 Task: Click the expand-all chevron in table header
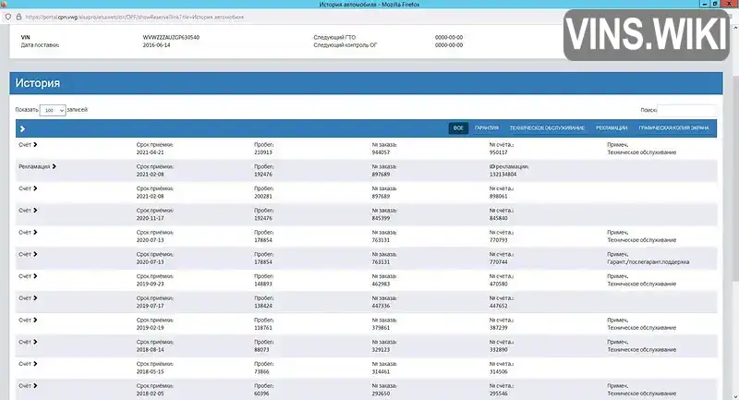[22, 128]
